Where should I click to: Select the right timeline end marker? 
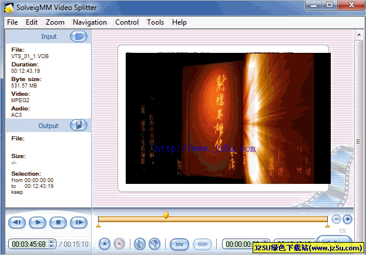[327, 226]
